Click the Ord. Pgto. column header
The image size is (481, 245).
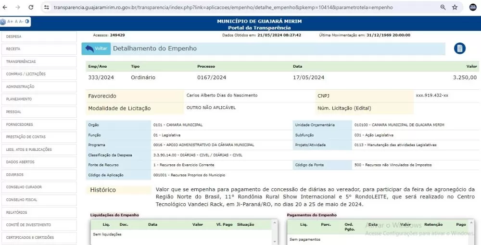[x=349, y=227]
